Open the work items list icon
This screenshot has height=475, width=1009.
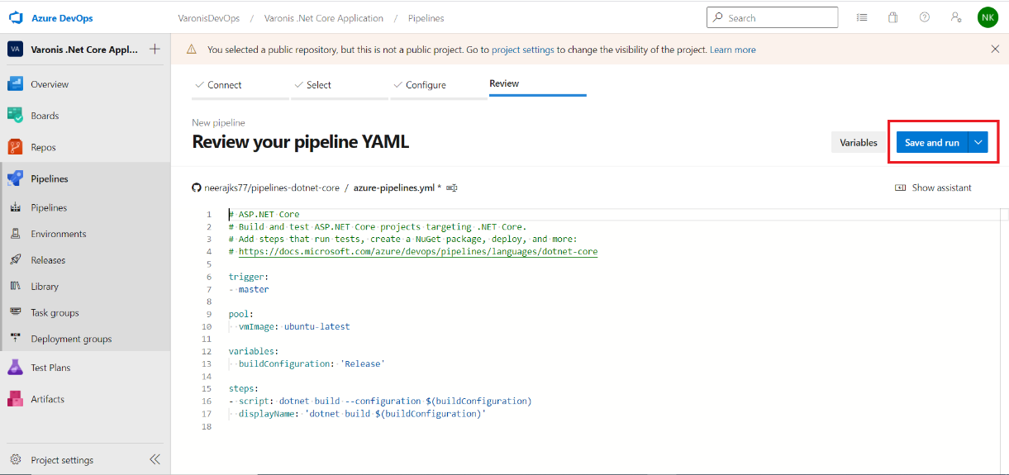coord(862,17)
